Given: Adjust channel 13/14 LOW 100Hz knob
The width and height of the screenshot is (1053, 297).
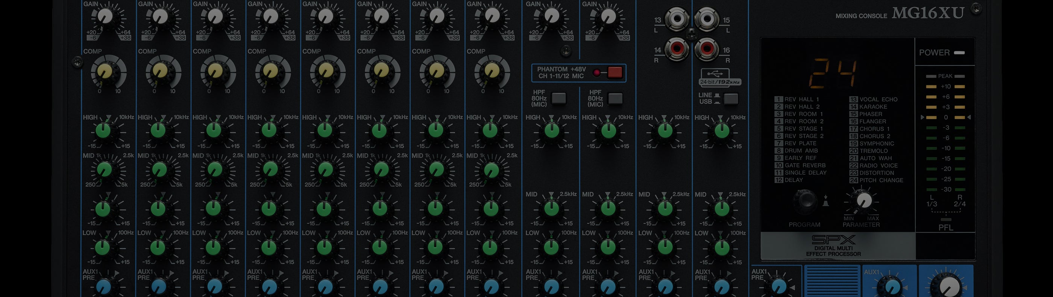Looking at the screenshot, I should coord(665,247).
